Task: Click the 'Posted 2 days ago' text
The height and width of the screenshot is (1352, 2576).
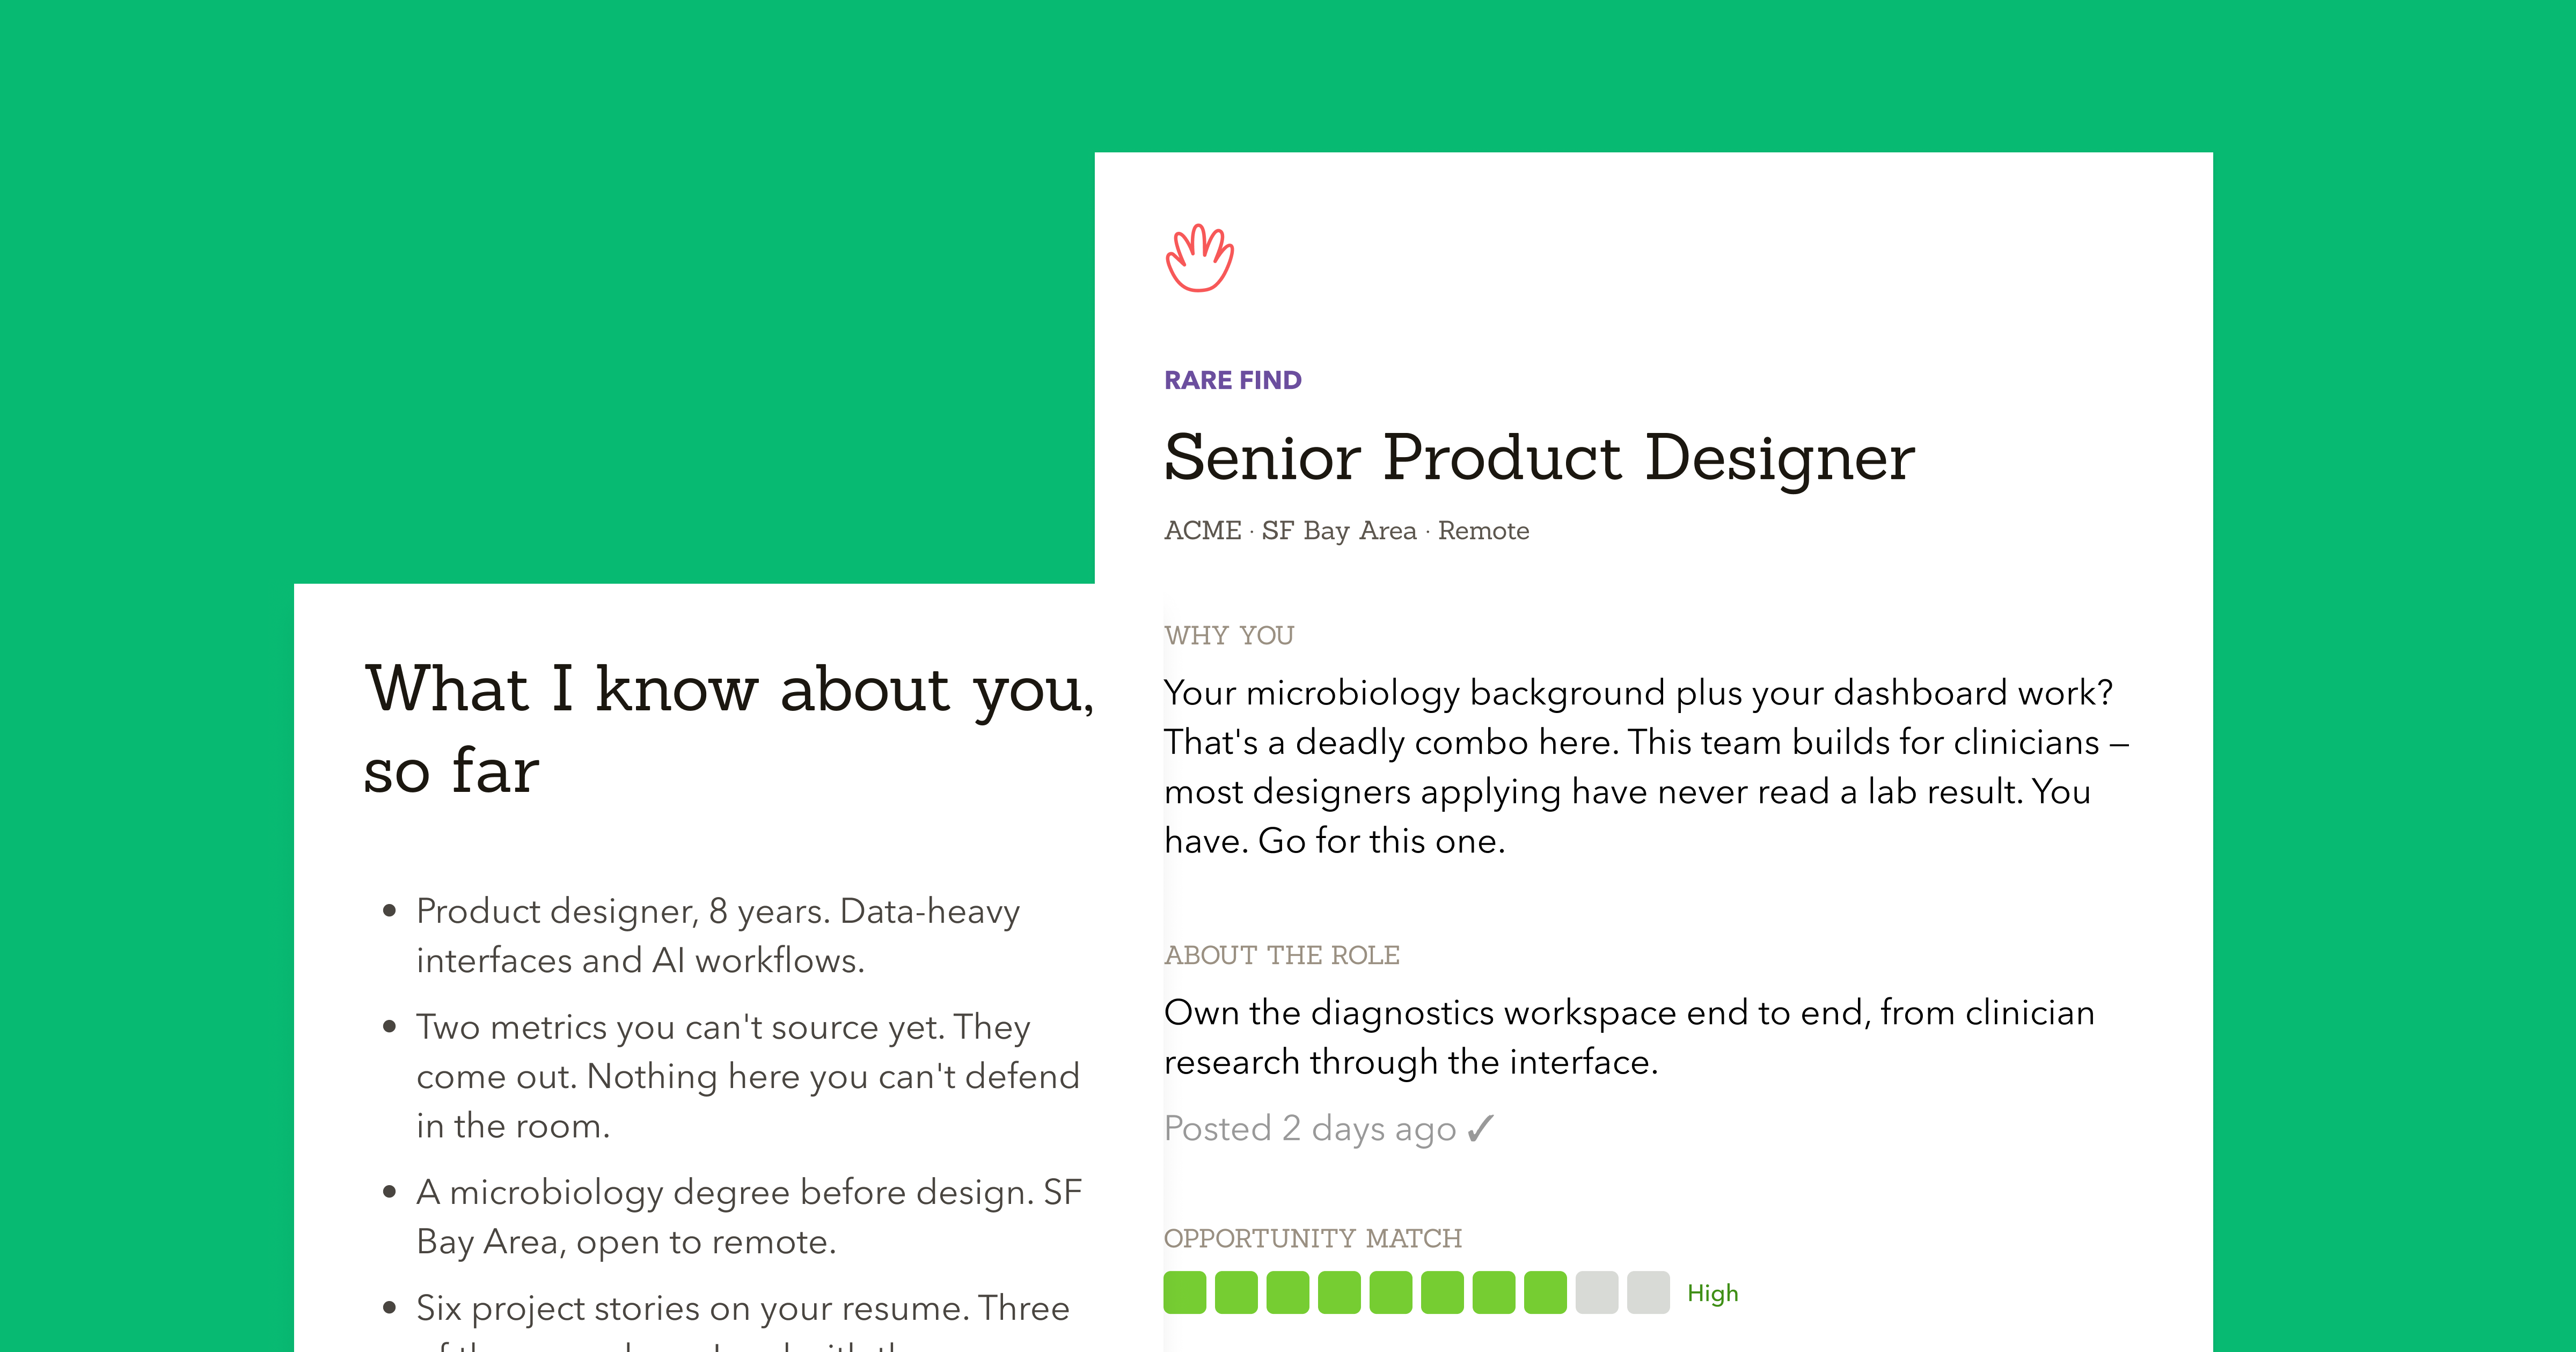Action: 1310,1128
